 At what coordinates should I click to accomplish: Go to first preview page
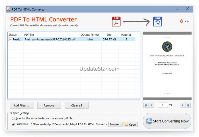(146, 105)
